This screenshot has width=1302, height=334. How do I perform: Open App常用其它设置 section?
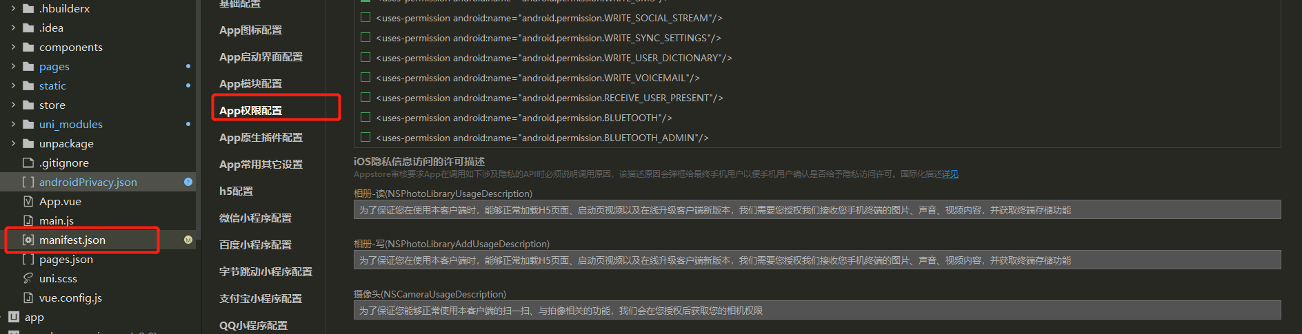(261, 165)
